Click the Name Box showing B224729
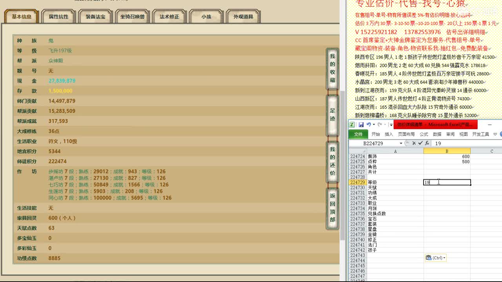 coord(373,143)
